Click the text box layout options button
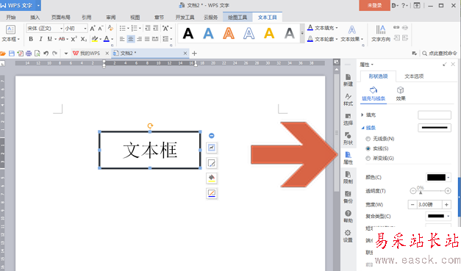This screenshot has width=461, height=271. coord(212,148)
